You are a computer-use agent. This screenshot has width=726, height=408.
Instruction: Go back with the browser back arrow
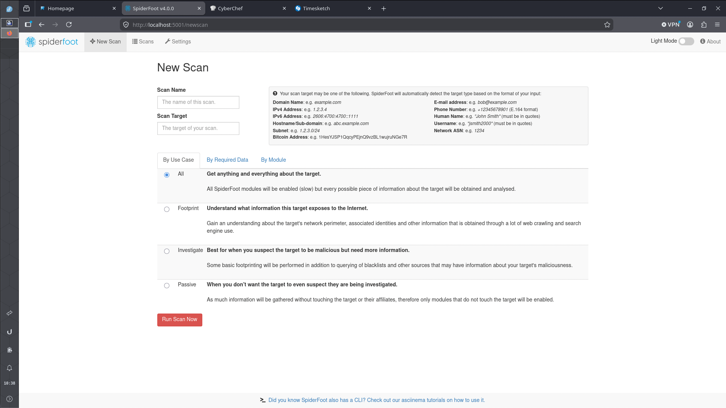[42, 25]
